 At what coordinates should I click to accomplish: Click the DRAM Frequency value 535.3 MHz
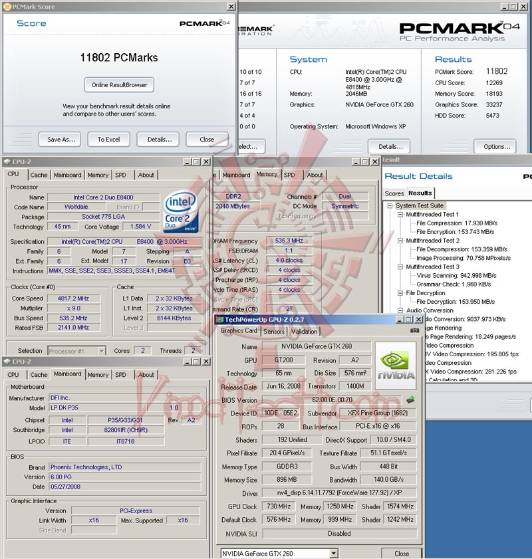point(289,241)
